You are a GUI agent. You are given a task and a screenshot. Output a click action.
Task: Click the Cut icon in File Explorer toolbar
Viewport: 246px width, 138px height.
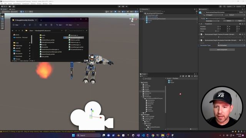click(x=25, y=25)
